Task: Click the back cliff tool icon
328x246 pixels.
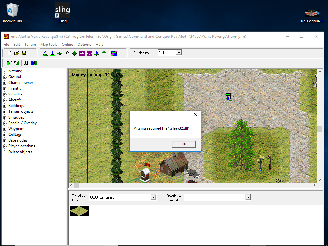Action: click(17, 63)
